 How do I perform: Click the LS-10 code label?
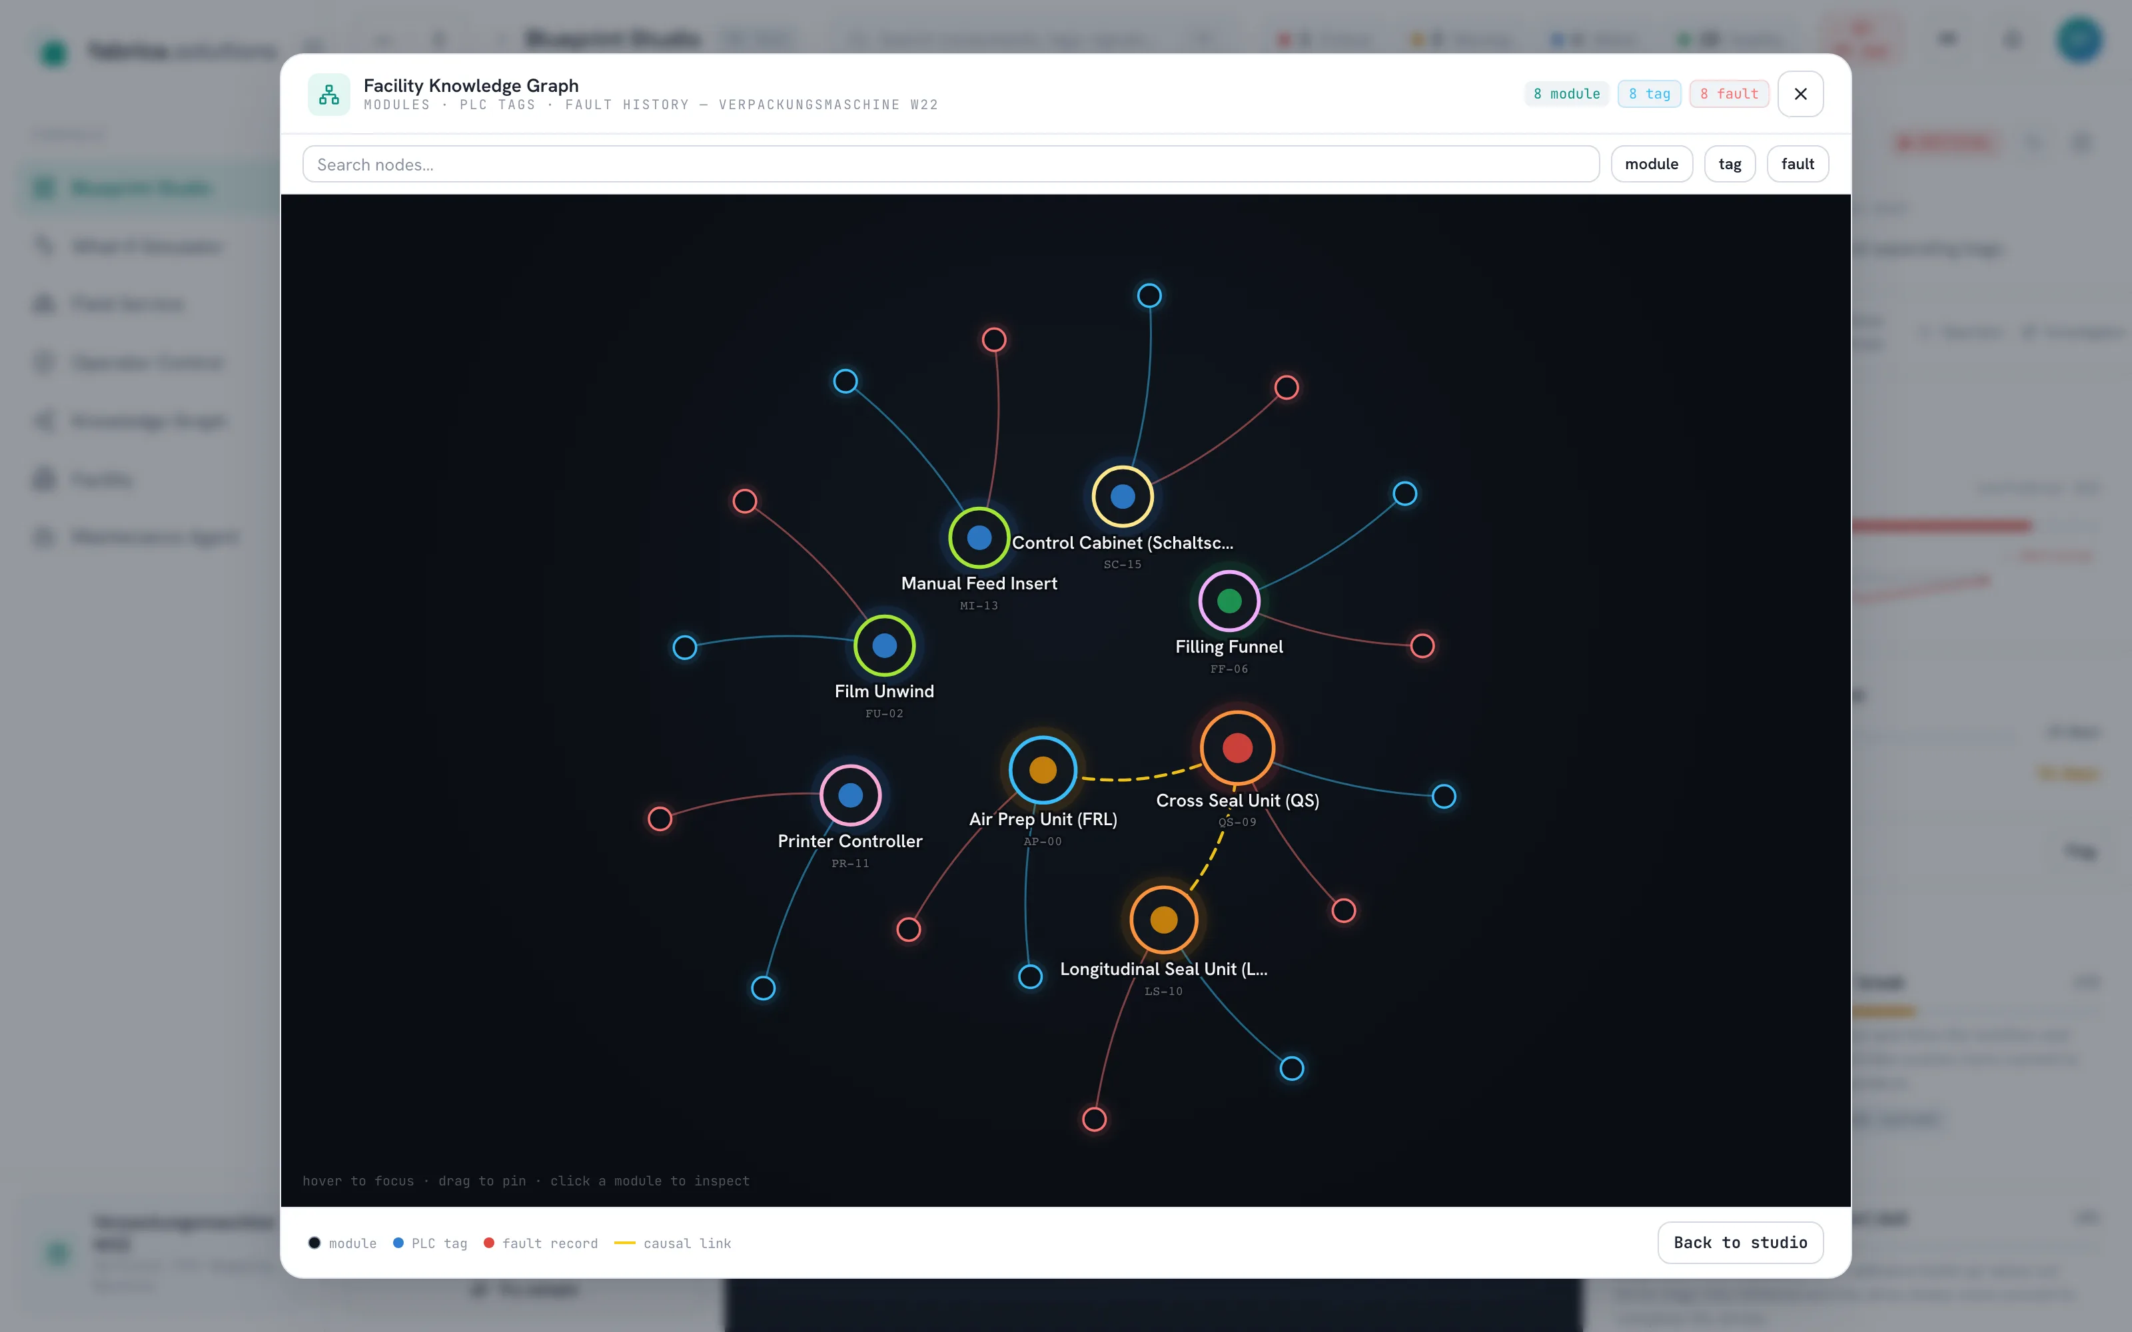[1164, 992]
